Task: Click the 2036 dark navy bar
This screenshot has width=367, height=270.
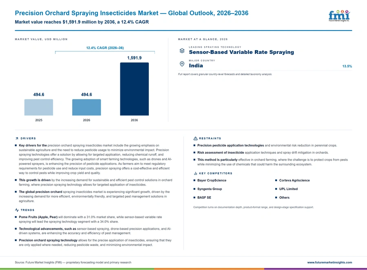Action: [x=134, y=89]
